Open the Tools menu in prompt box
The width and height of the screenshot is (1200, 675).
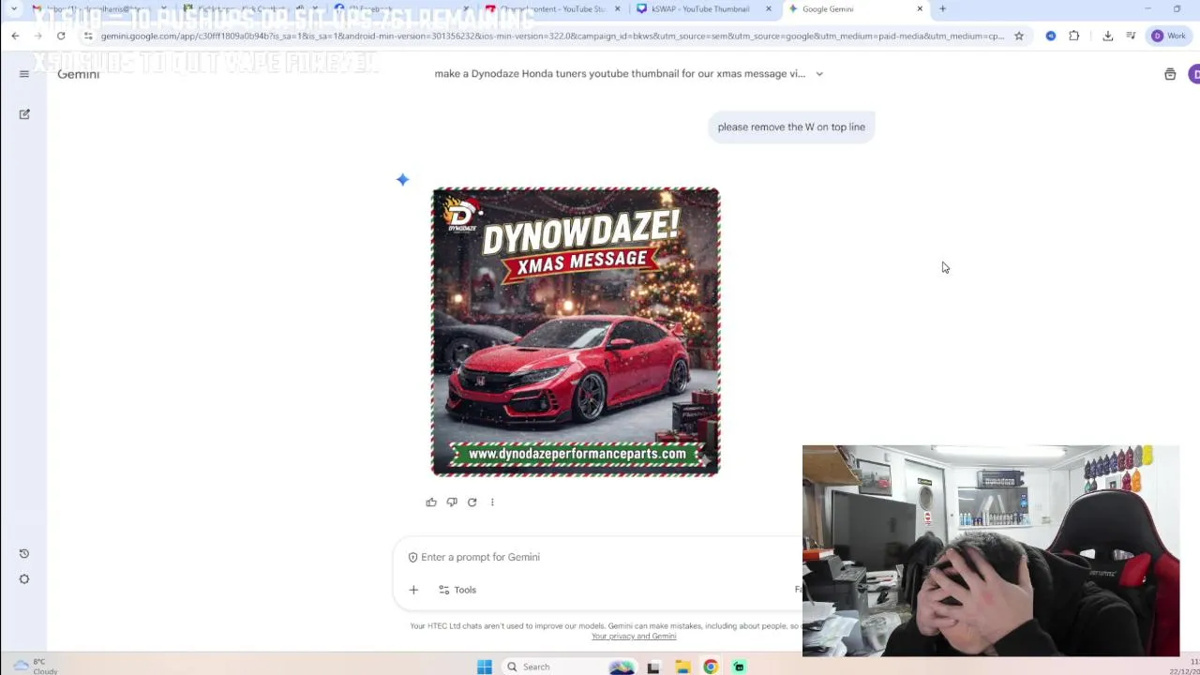click(457, 590)
